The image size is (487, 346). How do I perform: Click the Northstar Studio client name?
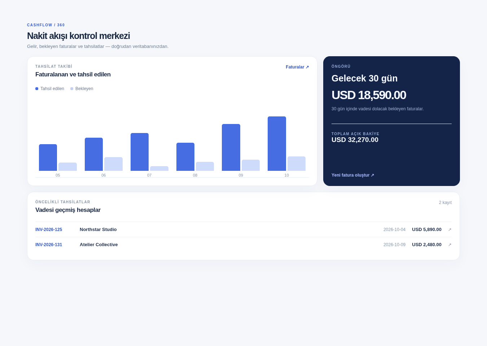coord(98,230)
